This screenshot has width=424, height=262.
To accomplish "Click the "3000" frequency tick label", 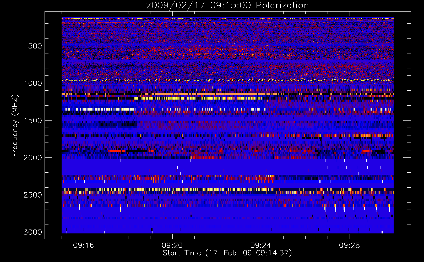I will tap(33, 232).
